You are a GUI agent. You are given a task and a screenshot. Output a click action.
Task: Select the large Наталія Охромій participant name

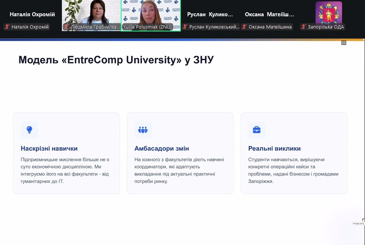coord(32,14)
